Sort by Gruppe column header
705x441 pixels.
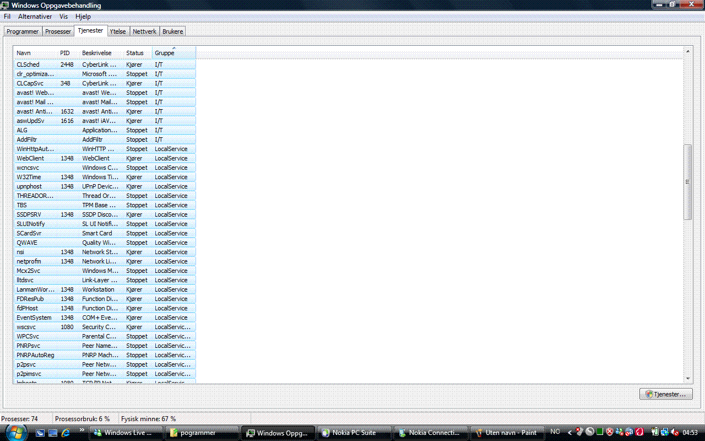pos(174,53)
